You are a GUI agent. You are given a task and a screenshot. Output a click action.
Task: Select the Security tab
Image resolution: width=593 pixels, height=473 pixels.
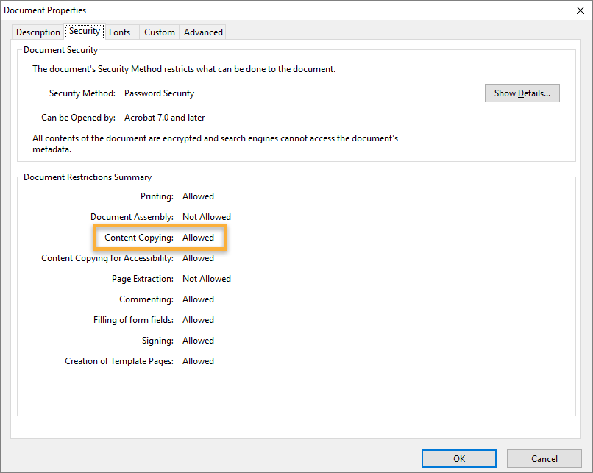click(85, 31)
